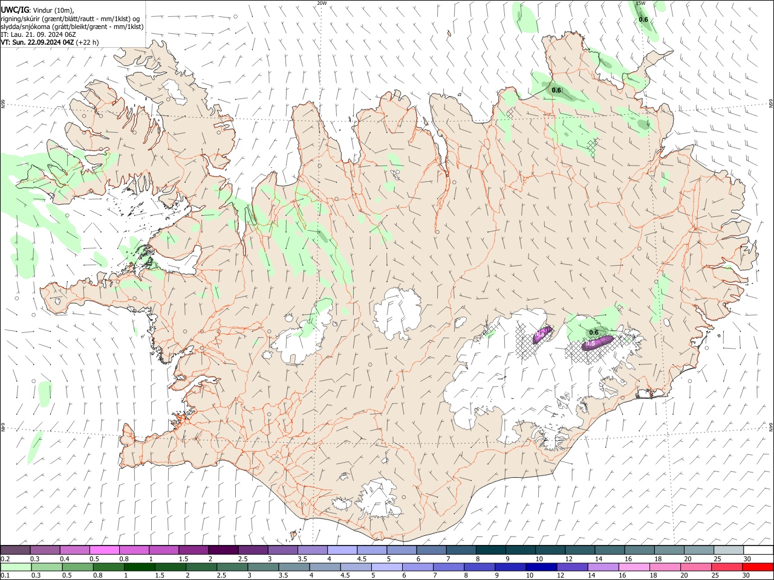The height and width of the screenshot is (580, 774).
Task: Click the 15W longitude label
Action: click(640, 3)
